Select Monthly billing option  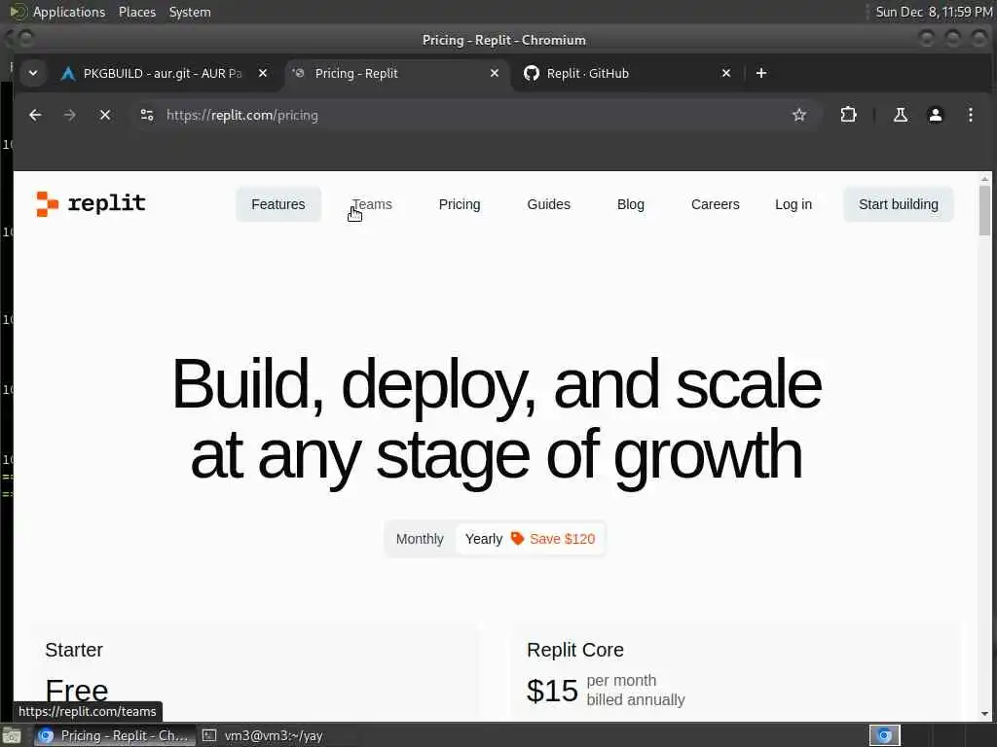click(x=420, y=539)
